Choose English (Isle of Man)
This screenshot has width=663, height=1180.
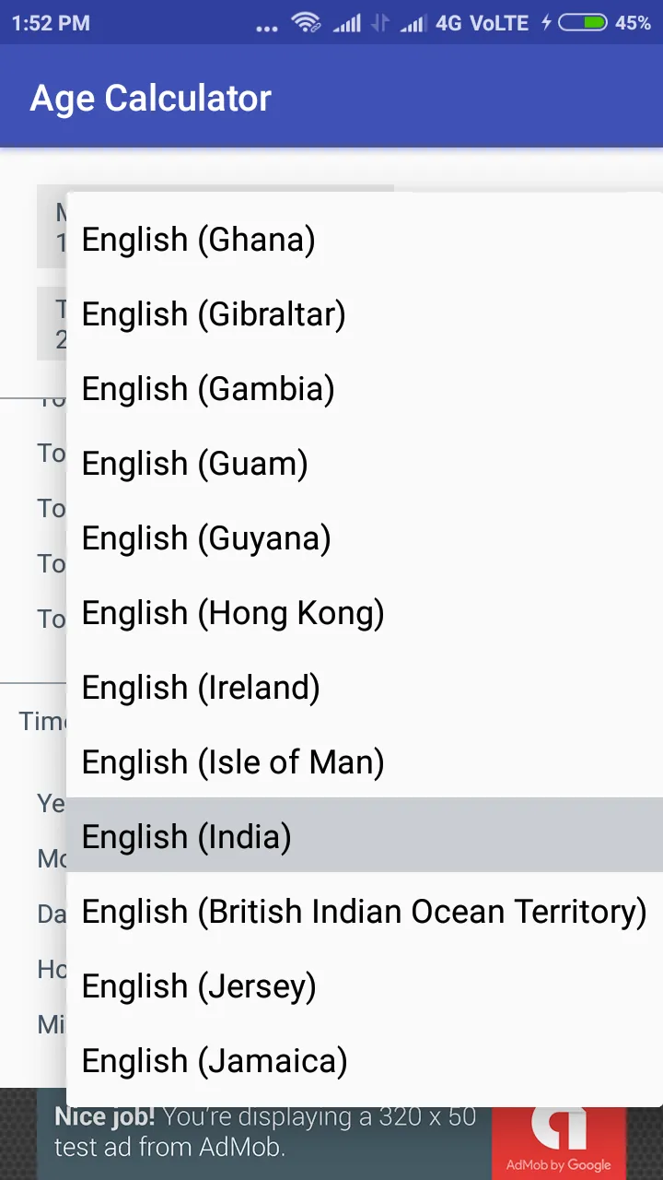pos(365,762)
